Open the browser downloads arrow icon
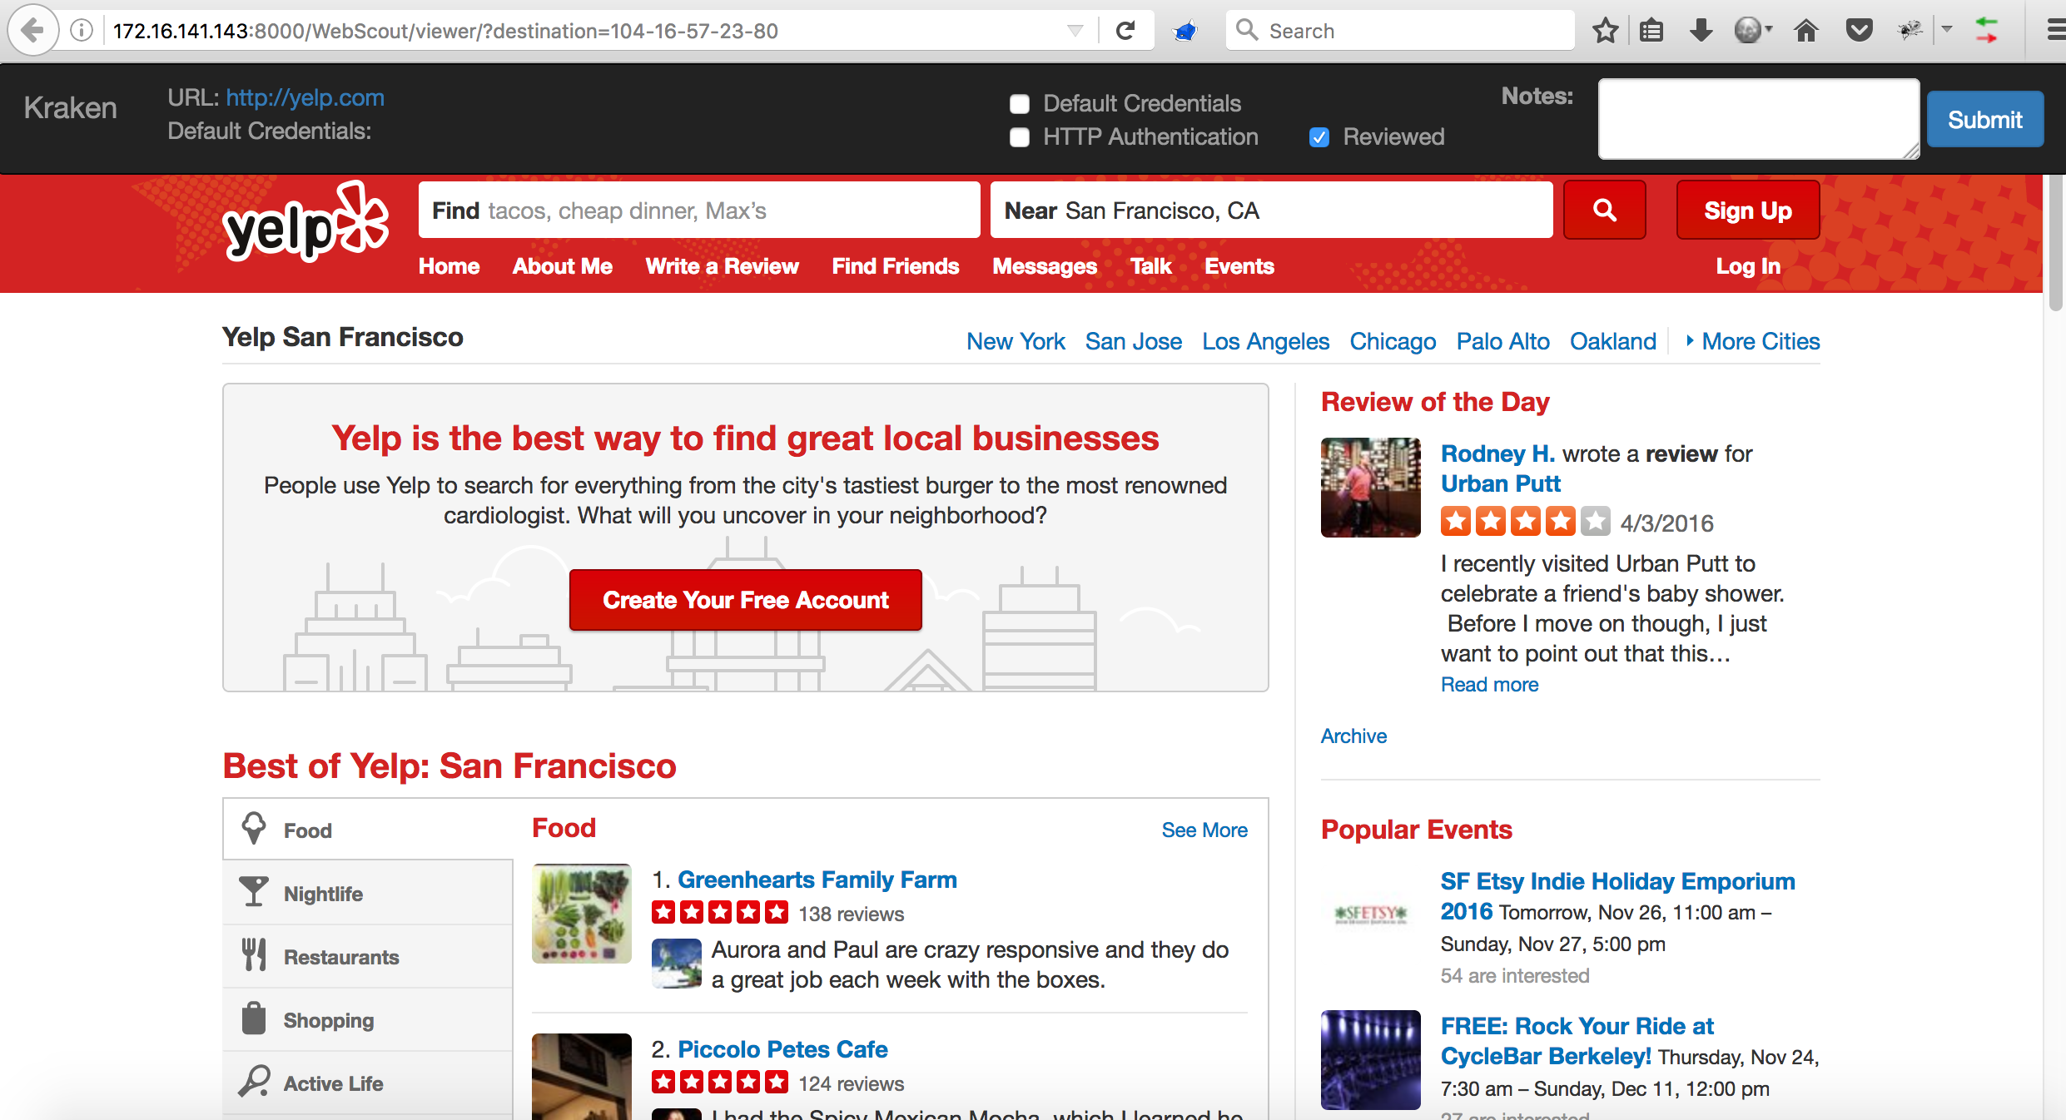The width and height of the screenshot is (2066, 1120). point(1701,31)
